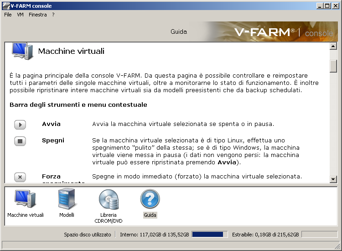Click the Spegni stop button icon
Image resolution: width=342 pixels, height=251 pixels.
coord(20,141)
